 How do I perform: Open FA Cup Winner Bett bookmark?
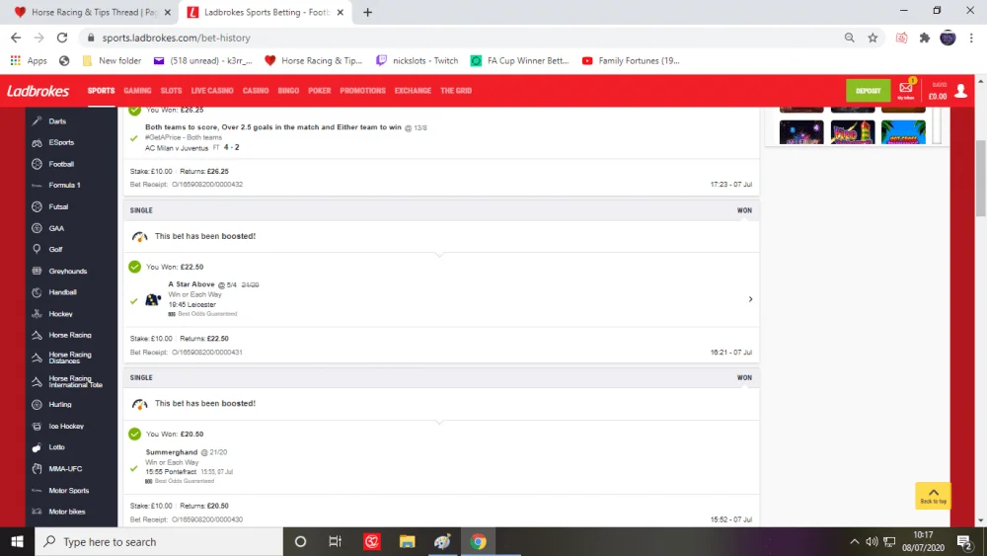click(x=520, y=60)
